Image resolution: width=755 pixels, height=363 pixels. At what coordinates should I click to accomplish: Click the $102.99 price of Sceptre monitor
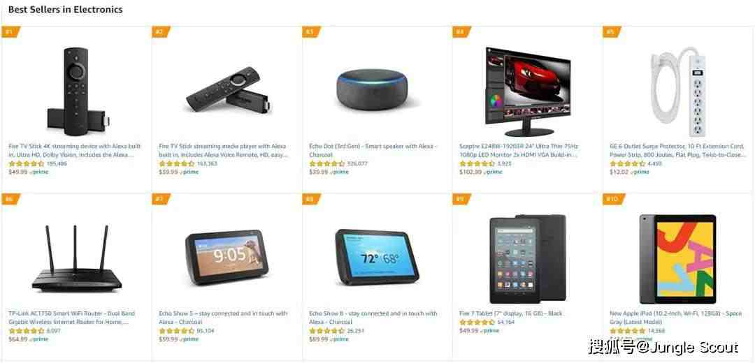470,172
